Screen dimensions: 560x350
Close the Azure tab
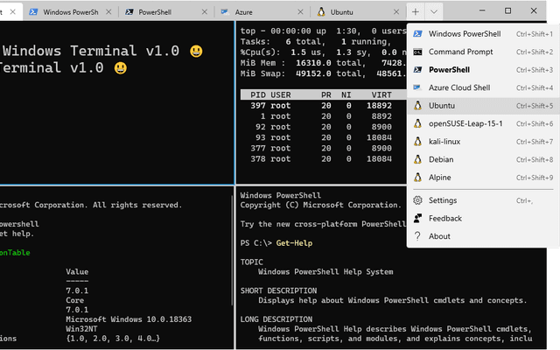(300, 12)
